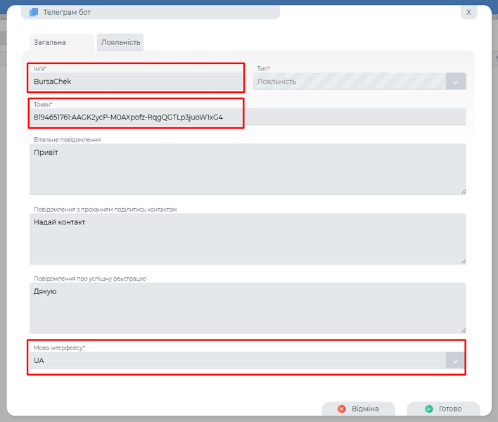Image resolution: width=498 pixels, height=422 pixels.
Task: Focus the successful registration message area
Action: (x=247, y=307)
